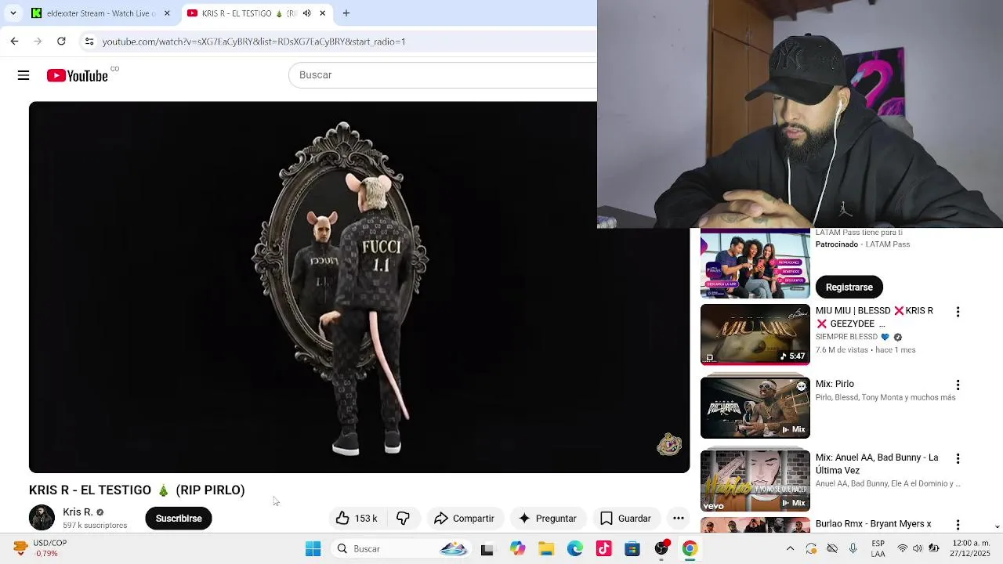
Task: Click the cloud-off OneDrive tray icon
Action: pyautogui.click(x=832, y=548)
